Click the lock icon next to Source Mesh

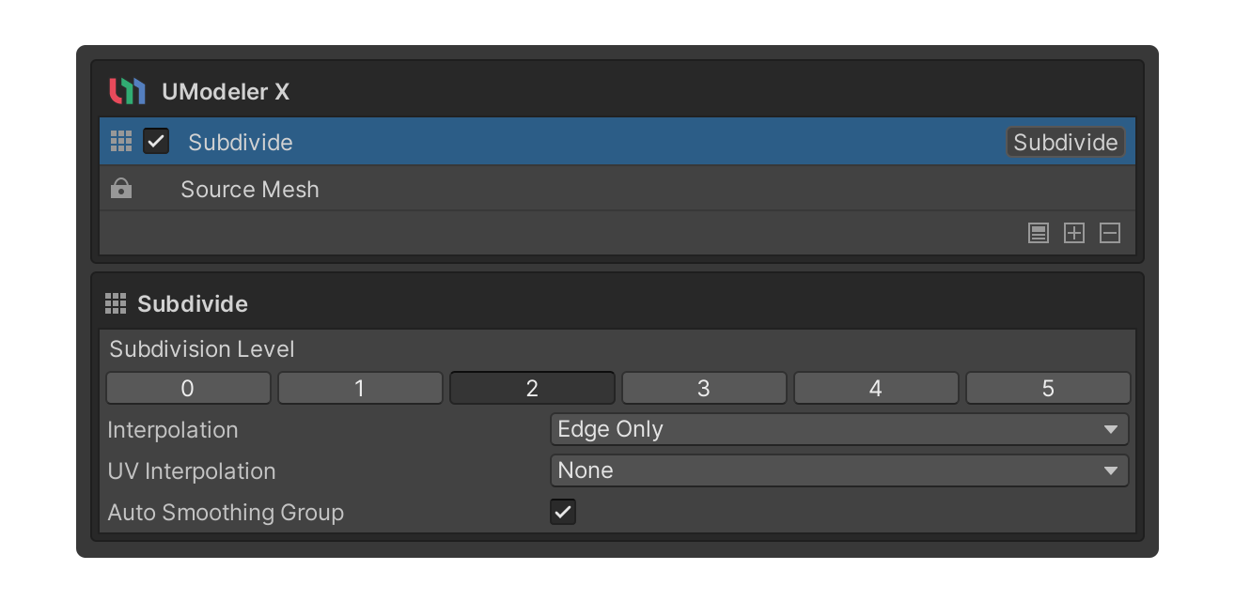[x=121, y=190]
